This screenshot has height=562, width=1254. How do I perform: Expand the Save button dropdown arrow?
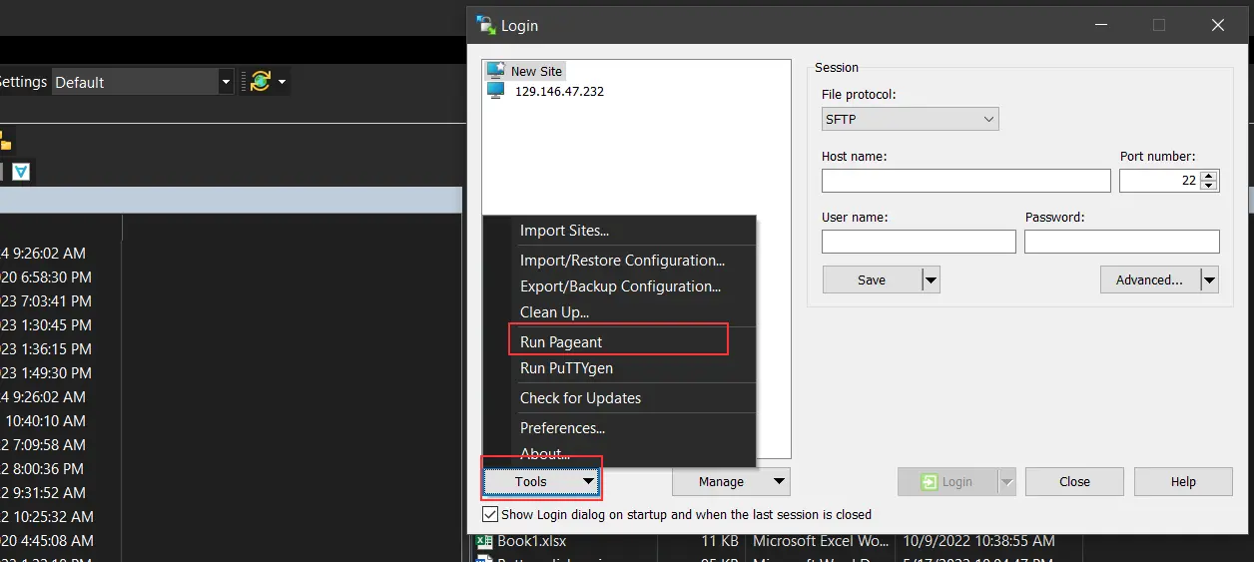click(x=931, y=281)
